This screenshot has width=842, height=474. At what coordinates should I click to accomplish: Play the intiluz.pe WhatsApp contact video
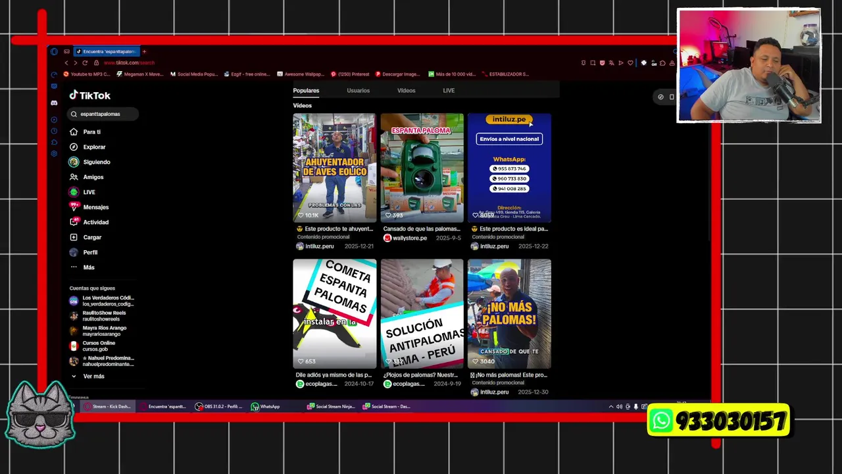click(509, 168)
